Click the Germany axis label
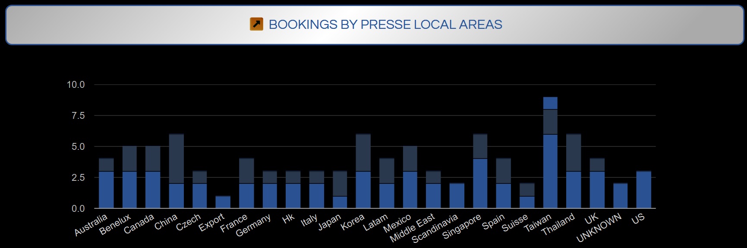The width and height of the screenshot is (747, 248). tap(253, 225)
